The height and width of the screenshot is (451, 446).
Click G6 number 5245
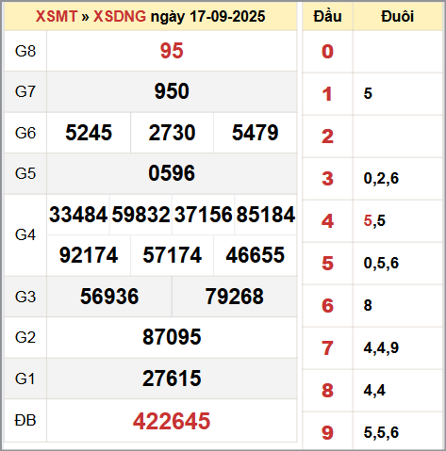pos(89,133)
